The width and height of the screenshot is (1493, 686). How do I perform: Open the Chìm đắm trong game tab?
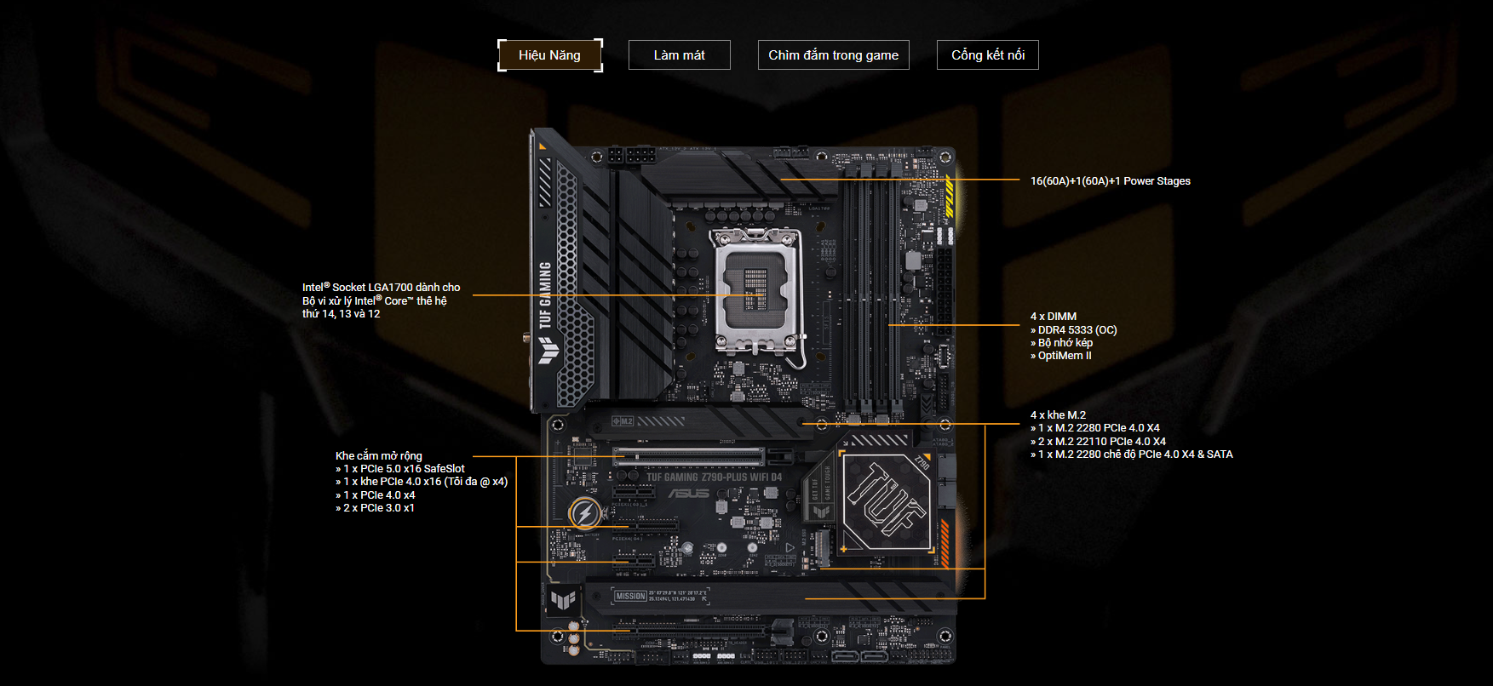[x=834, y=55]
